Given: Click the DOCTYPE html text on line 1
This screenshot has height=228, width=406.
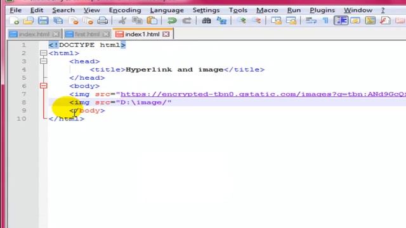Looking at the screenshot, I should click(x=89, y=45).
